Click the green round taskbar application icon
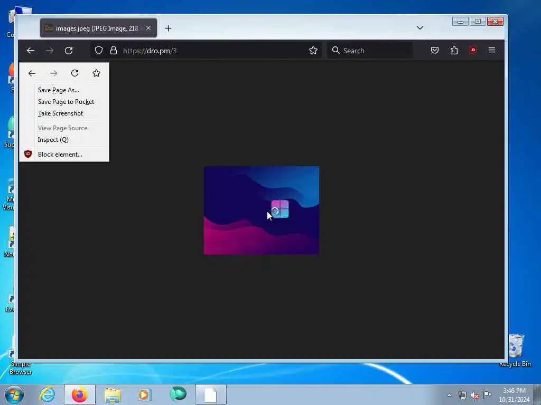This screenshot has height=405, width=541. [178, 394]
